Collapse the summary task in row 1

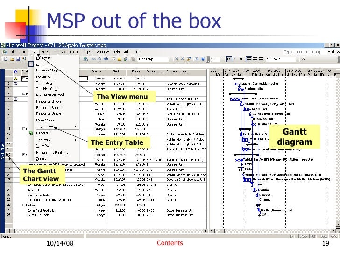point(24,78)
